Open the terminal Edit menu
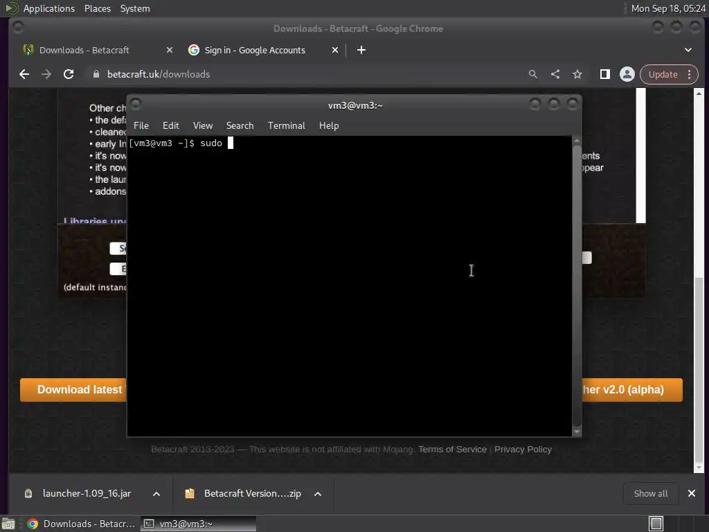709x532 pixels. 170,126
